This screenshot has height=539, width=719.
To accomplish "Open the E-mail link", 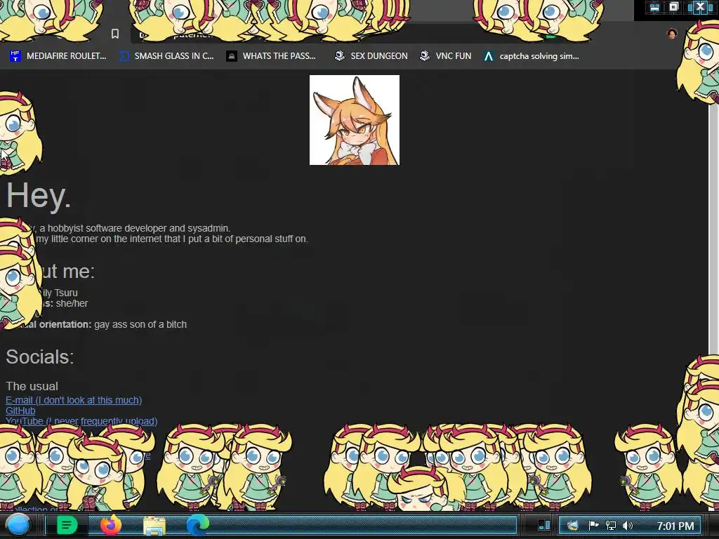I will 74,400.
